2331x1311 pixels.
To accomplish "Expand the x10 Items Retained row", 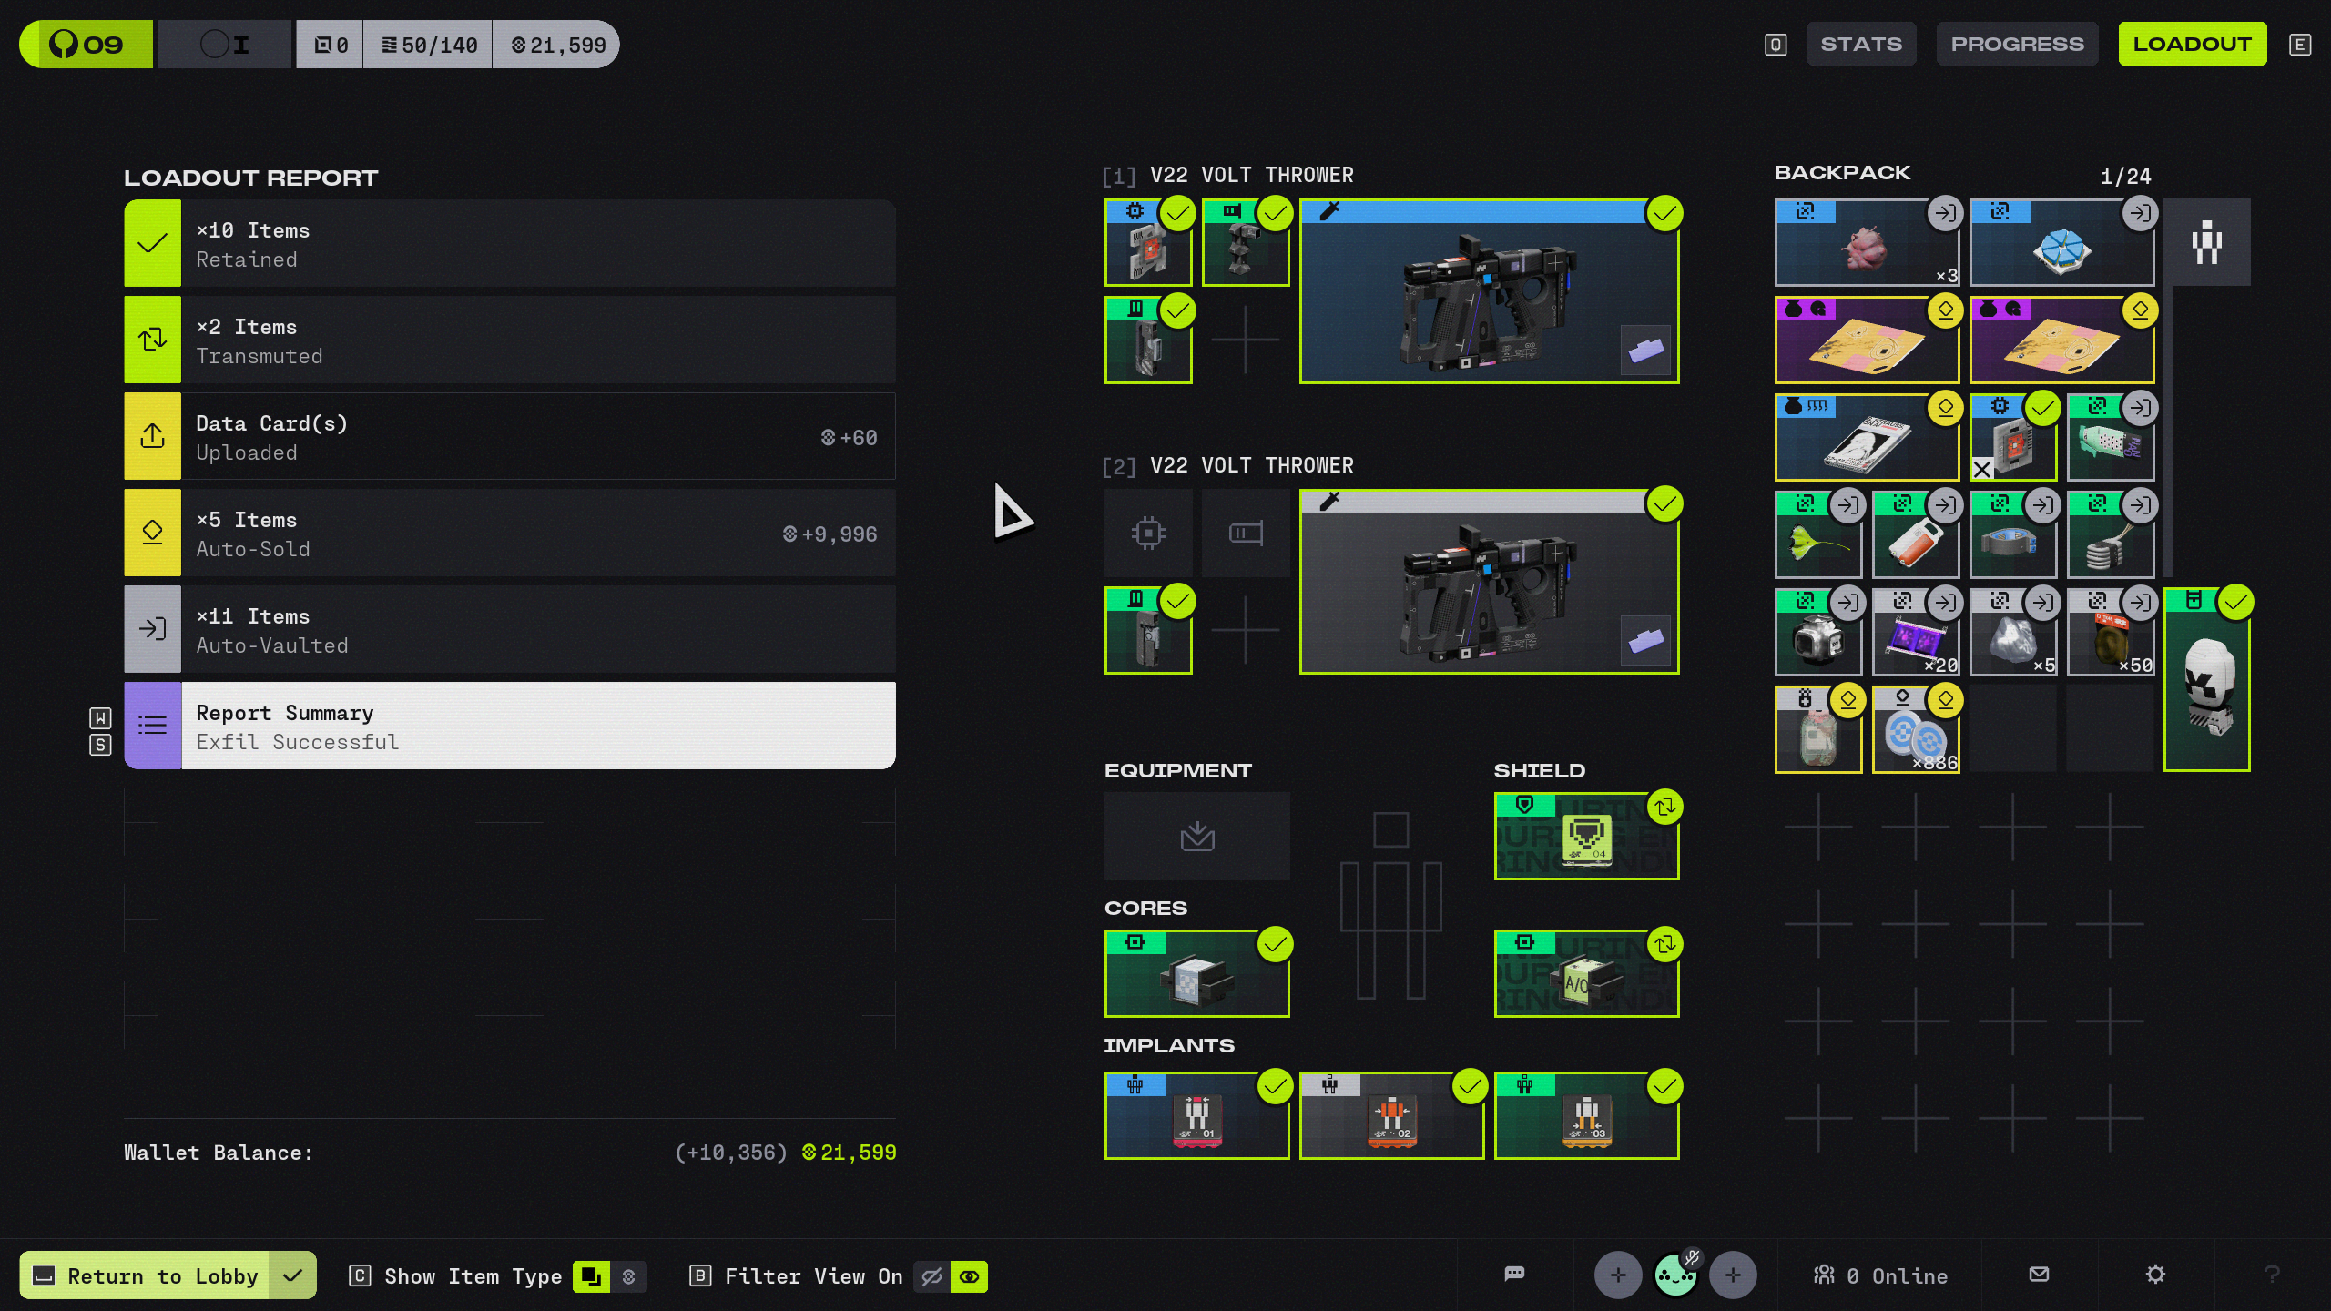I will [510, 244].
